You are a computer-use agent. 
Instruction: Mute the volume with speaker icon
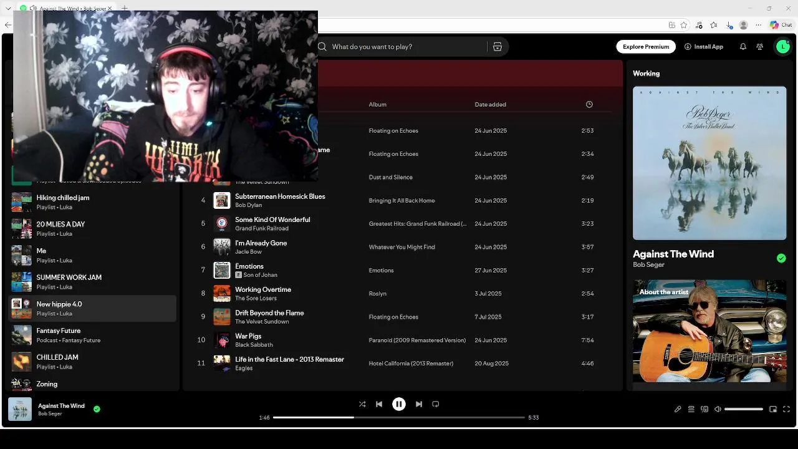click(718, 409)
